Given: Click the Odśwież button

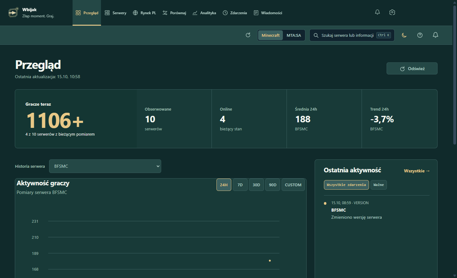Looking at the screenshot, I should tap(412, 69).
